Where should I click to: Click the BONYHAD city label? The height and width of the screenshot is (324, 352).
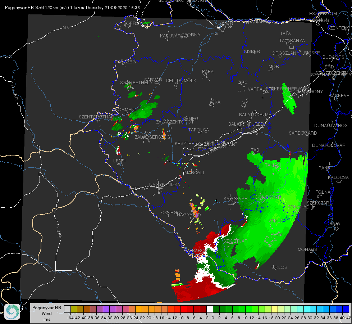click(298, 207)
